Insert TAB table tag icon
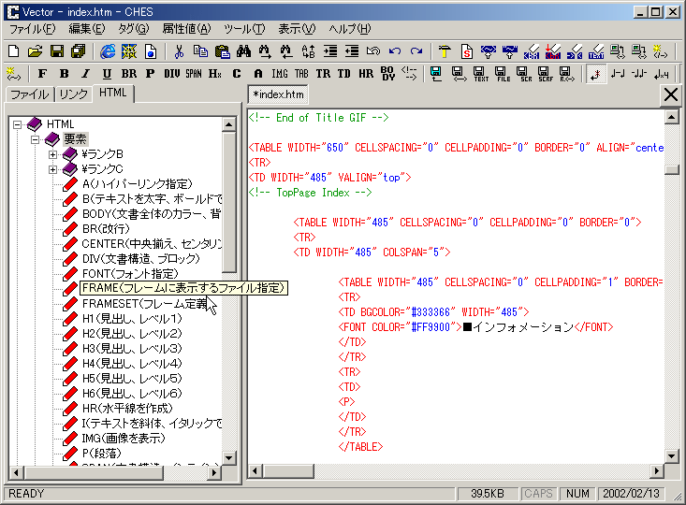The width and height of the screenshot is (686, 505). 301,74
